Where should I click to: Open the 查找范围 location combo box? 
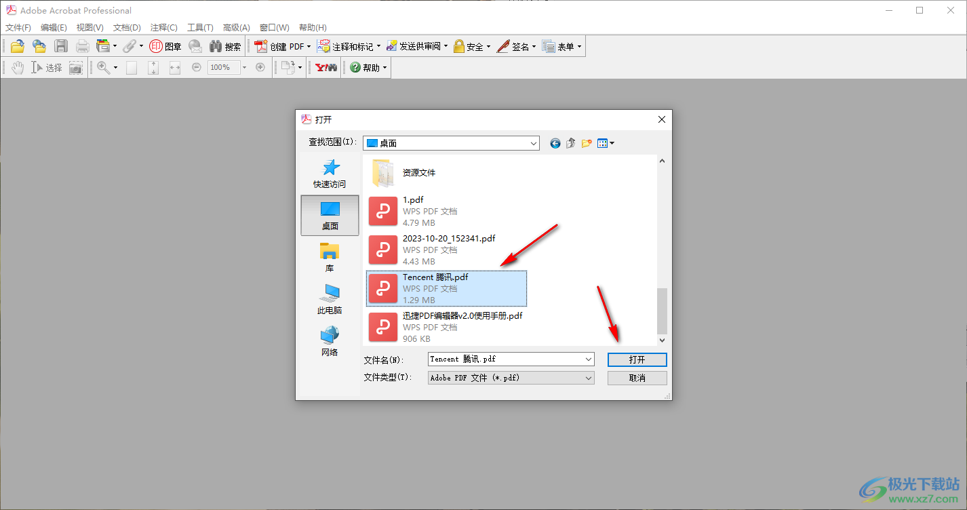(x=451, y=143)
